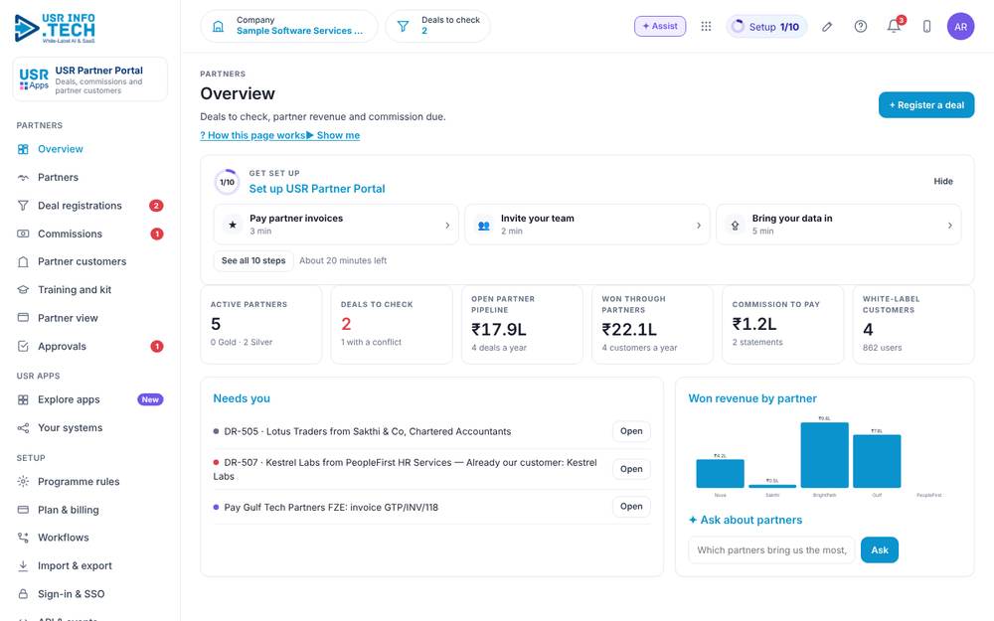Click the people icon on Invite your team
This screenshot has width=994, height=621.
click(484, 225)
